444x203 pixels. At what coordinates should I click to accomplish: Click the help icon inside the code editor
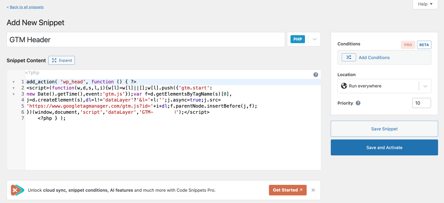(x=316, y=74)
